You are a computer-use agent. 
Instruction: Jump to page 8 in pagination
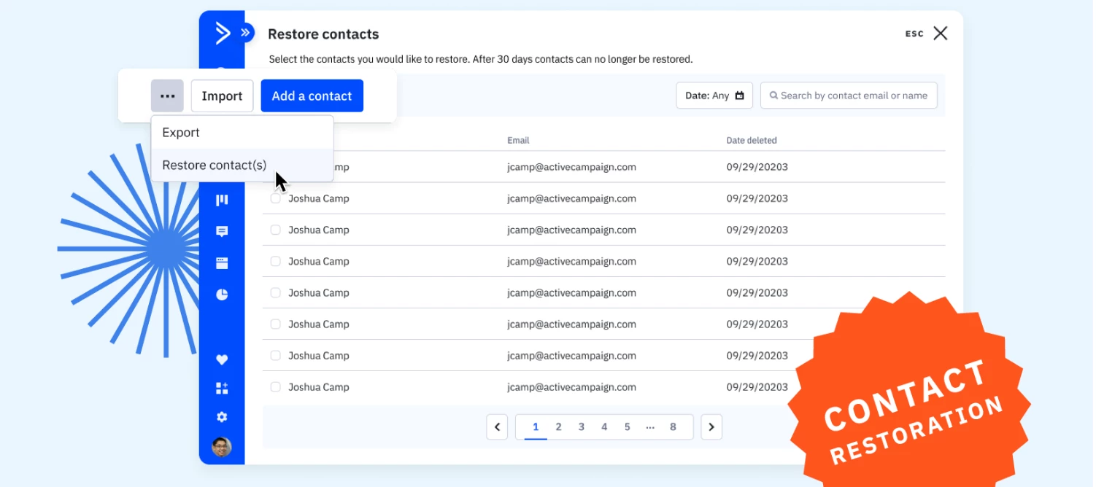(x=673, y=426)
